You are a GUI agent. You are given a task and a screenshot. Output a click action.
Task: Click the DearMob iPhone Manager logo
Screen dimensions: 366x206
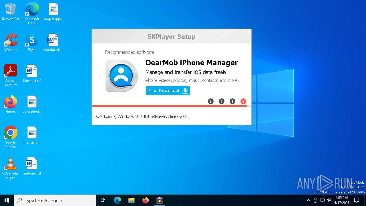pos(122,76)
